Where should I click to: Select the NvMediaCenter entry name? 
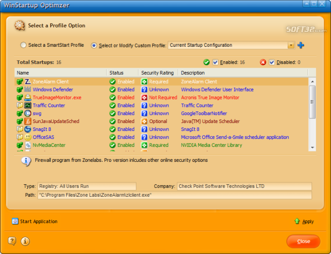49,145
